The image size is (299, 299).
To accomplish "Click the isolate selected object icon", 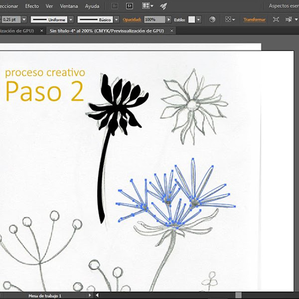I will [x=276, y=19].
